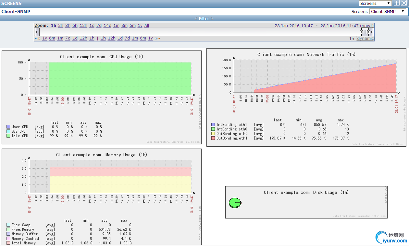Click the now! link by the end date
The image size is (409, 246).
tap(367, 26)
